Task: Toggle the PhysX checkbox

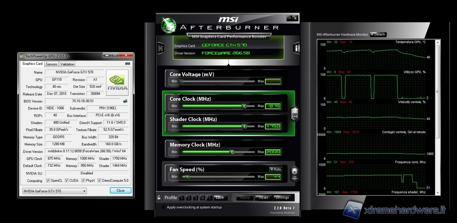Action: pos(83,180)
